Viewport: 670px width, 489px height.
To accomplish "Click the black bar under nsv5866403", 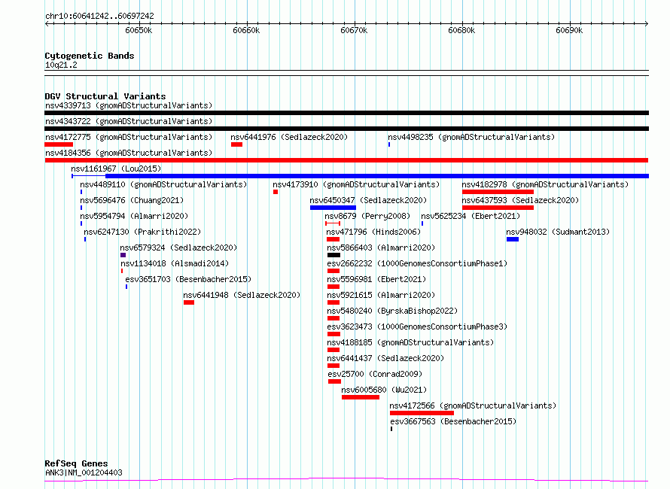I will click(333, 255).
